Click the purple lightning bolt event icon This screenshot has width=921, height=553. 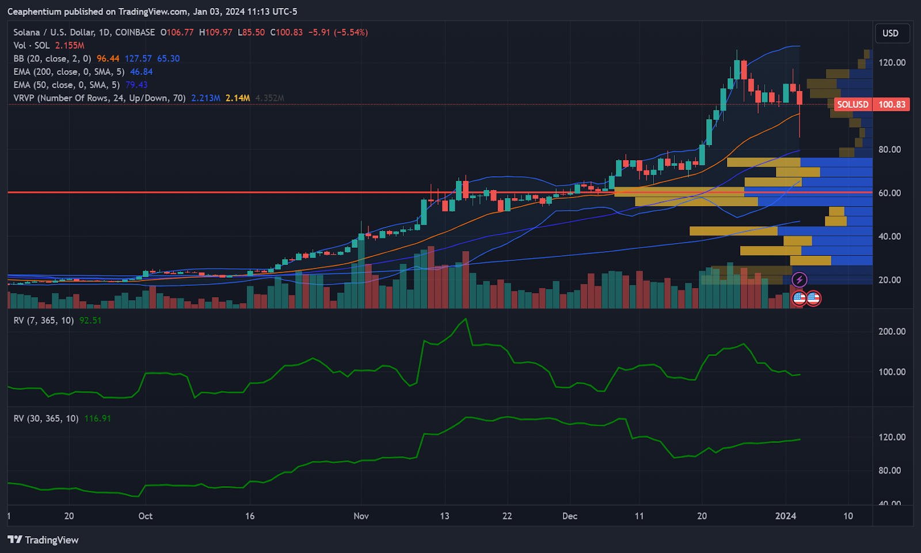pos(799,280)
